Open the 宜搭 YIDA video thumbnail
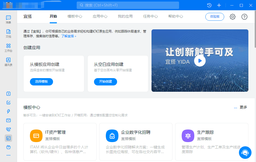The height and width of the screenshot is (162, 256). tap(200, 61)
